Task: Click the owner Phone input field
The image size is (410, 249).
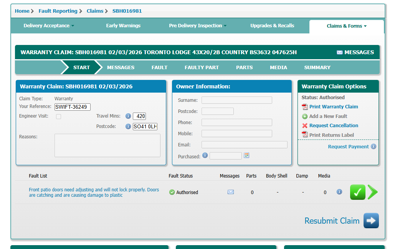Action: coord(236,122)
